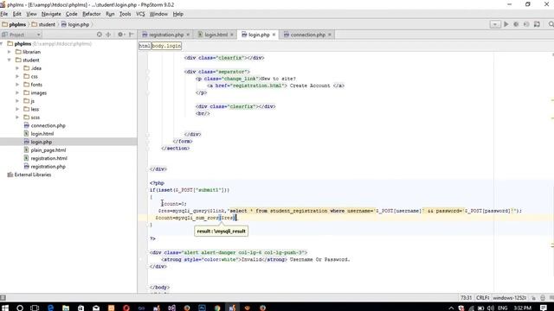Screen dimensions: 554x311
Task: Click the 73:31 cursor position indicator
Action: pos(466,298)
